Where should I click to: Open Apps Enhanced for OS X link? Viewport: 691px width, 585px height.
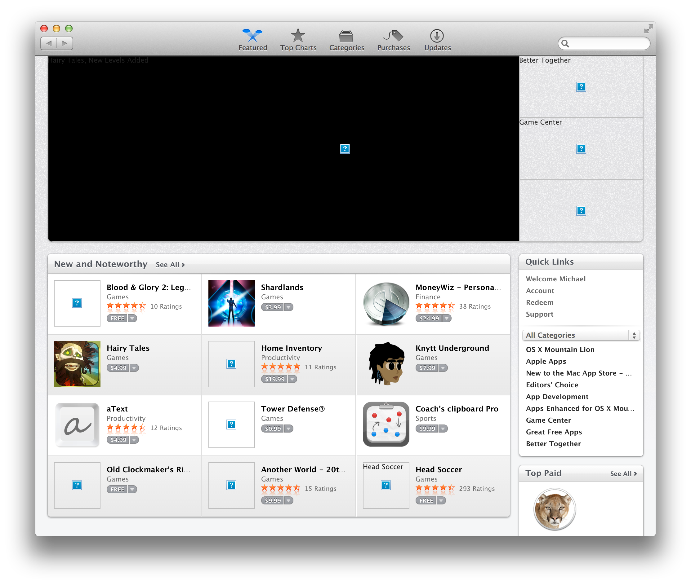(x=580, y=409)
